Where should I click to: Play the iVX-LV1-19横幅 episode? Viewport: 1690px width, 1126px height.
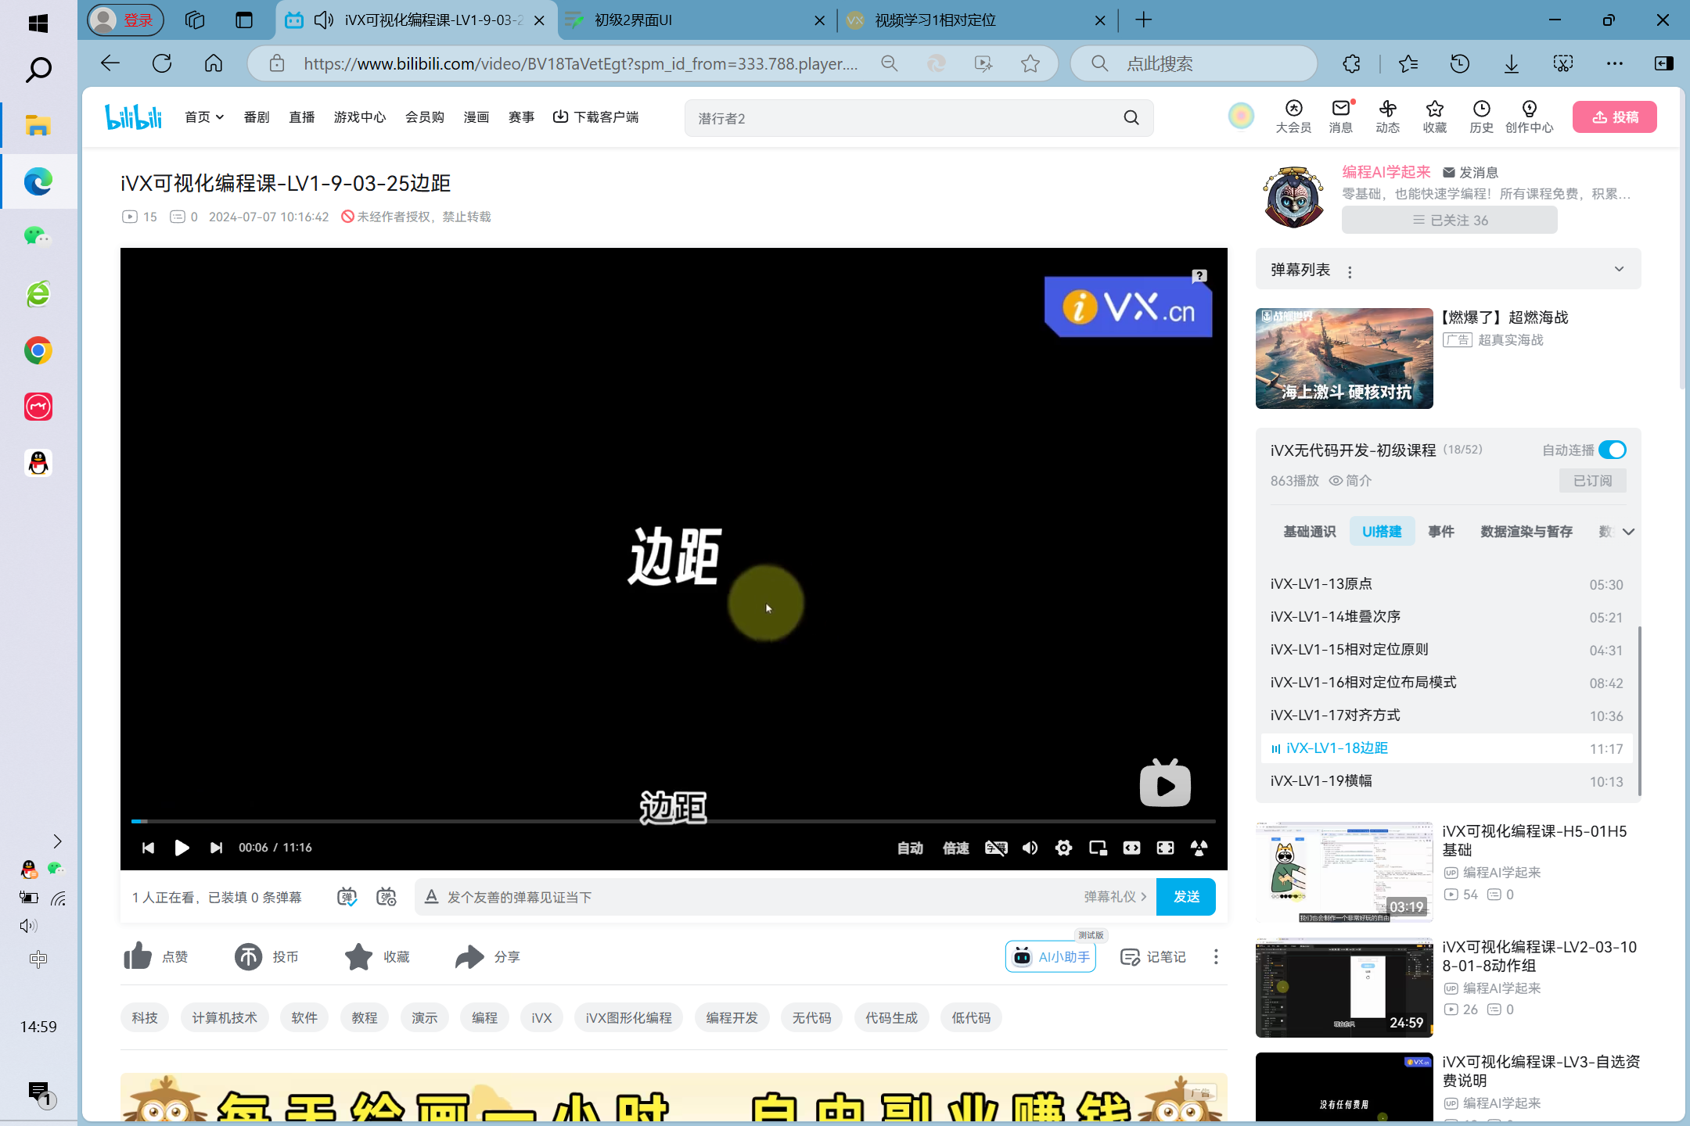pos(1321,780)
